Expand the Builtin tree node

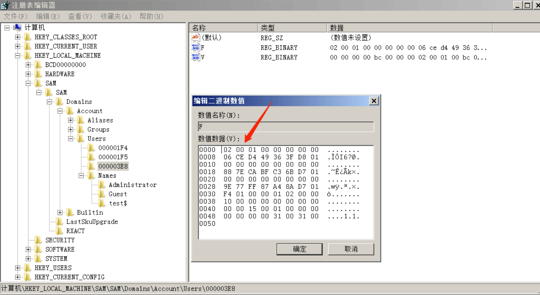[x=60, y=212]
